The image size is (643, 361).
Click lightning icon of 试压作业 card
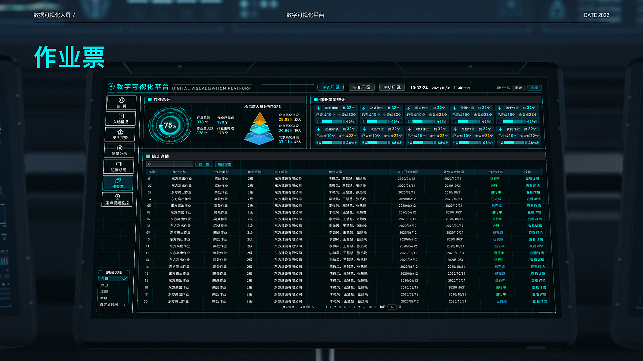tap(364, 129)
